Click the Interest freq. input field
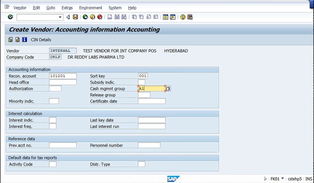This screenshot has height=183, width=314. [x=53, y=126]
